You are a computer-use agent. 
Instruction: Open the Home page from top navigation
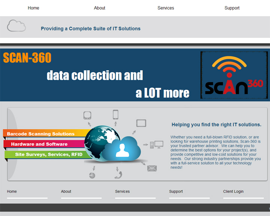coord(33,8)
